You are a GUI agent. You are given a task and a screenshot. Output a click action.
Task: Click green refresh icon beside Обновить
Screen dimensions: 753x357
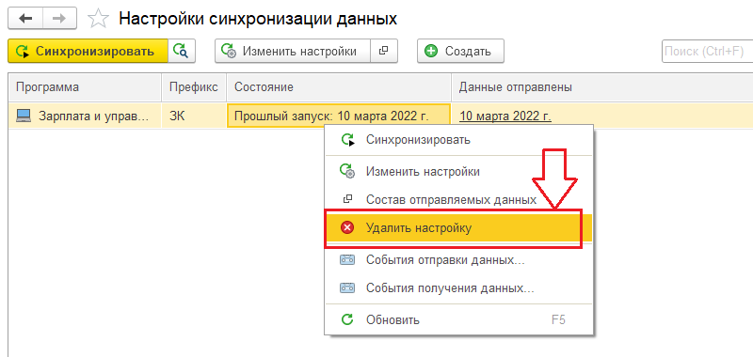pos(346,319)
